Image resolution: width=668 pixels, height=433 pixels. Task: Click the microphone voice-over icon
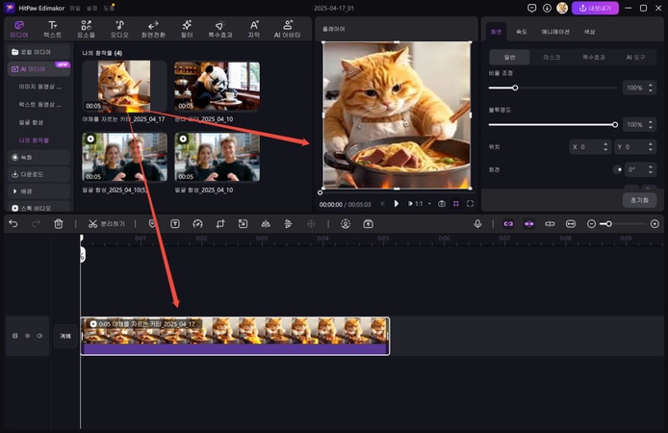[x=477, y=223]
